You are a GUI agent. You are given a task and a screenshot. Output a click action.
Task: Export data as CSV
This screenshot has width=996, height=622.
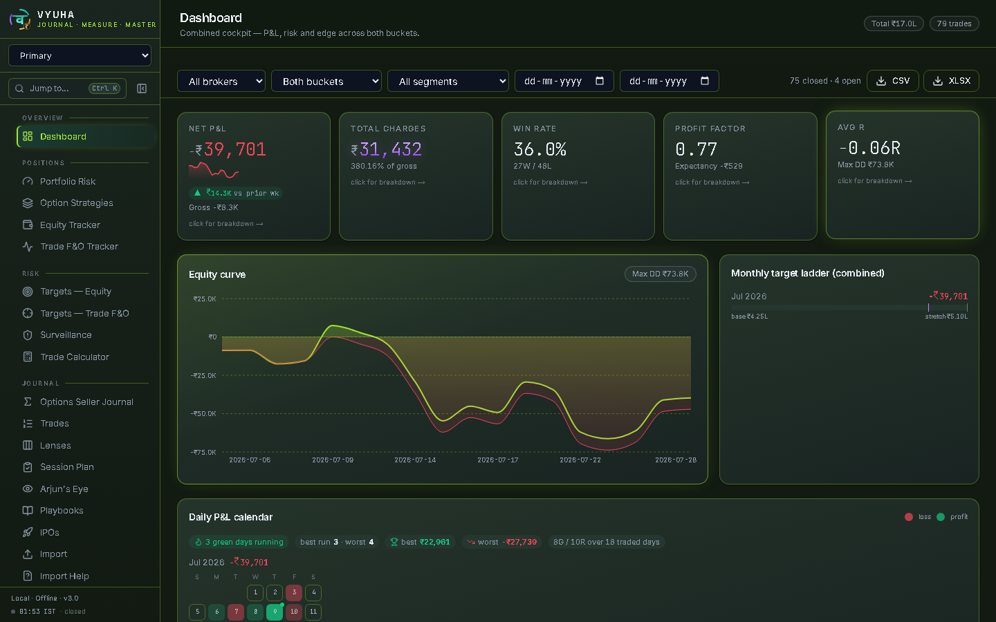click(893, 81)
